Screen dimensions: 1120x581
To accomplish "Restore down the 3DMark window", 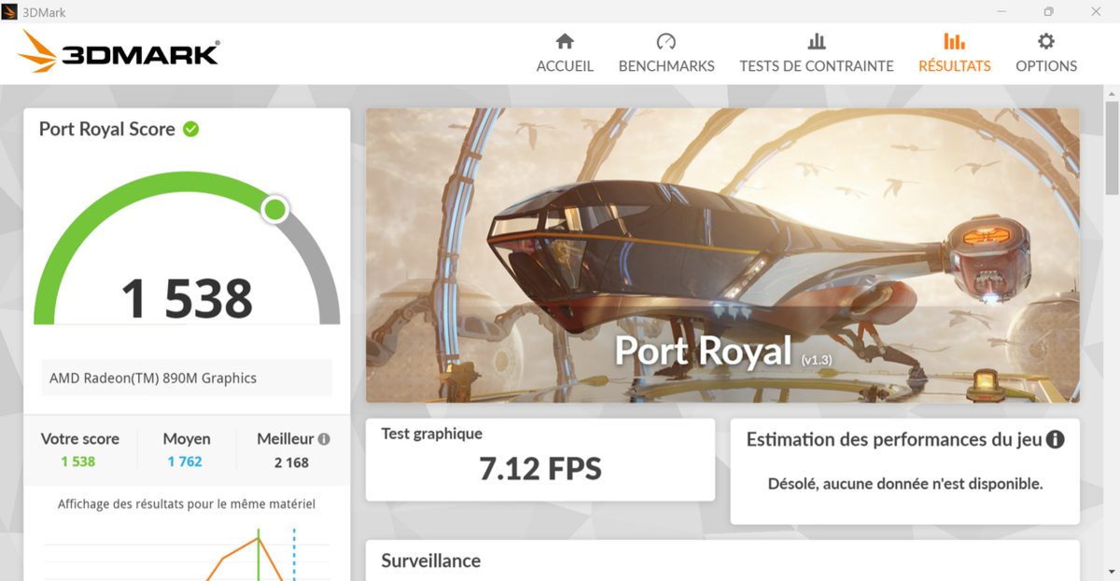I will click(x=1049, y=12).
